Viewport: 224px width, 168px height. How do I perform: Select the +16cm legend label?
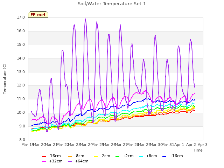(176, 156)
